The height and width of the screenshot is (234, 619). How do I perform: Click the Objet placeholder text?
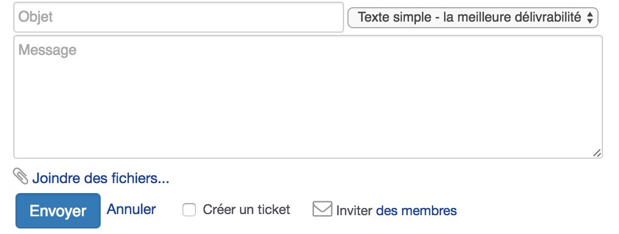click(x=35, y=17)
